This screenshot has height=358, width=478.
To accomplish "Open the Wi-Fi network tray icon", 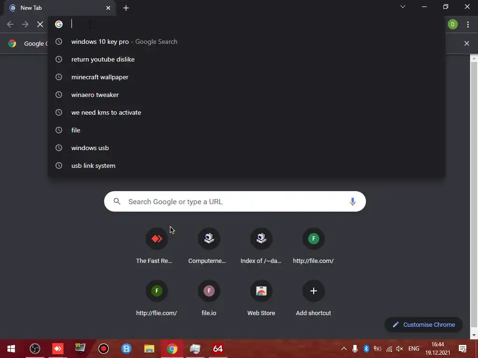I will point(389,349).
